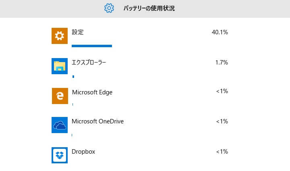
Task: Select the Microsoft OneDrive label
Action: coord(97,121)
